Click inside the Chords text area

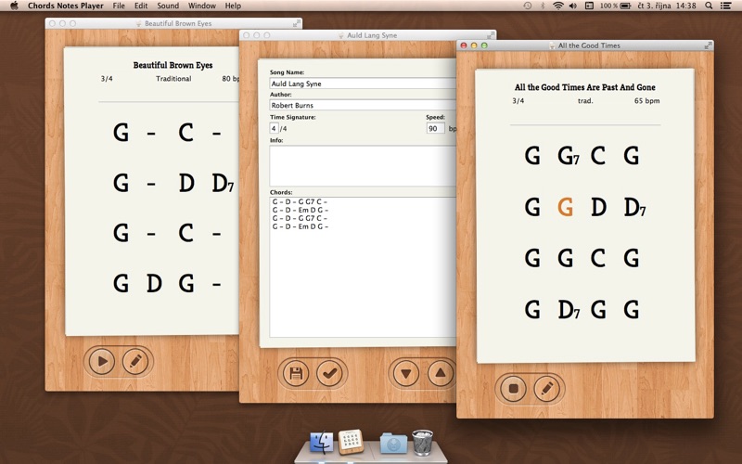[x=362, y=269]
